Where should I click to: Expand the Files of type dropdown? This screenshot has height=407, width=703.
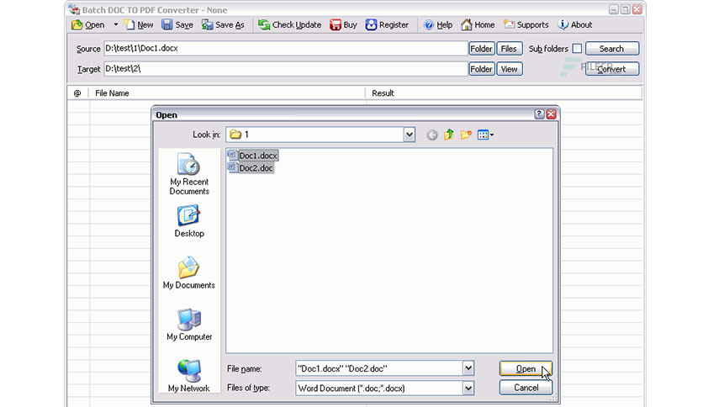[468, 388]
